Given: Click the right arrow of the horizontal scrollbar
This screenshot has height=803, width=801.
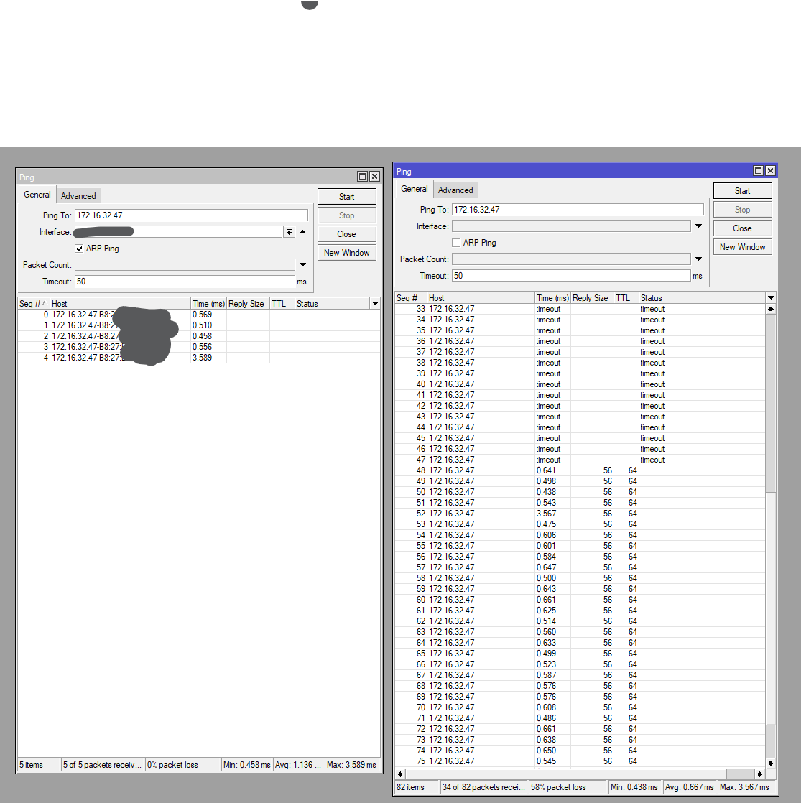Looking at the screenshot, I should coord(760,774).
